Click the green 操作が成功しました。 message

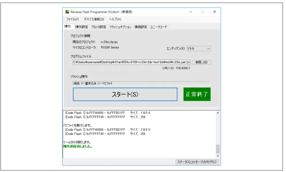(78, 146)
